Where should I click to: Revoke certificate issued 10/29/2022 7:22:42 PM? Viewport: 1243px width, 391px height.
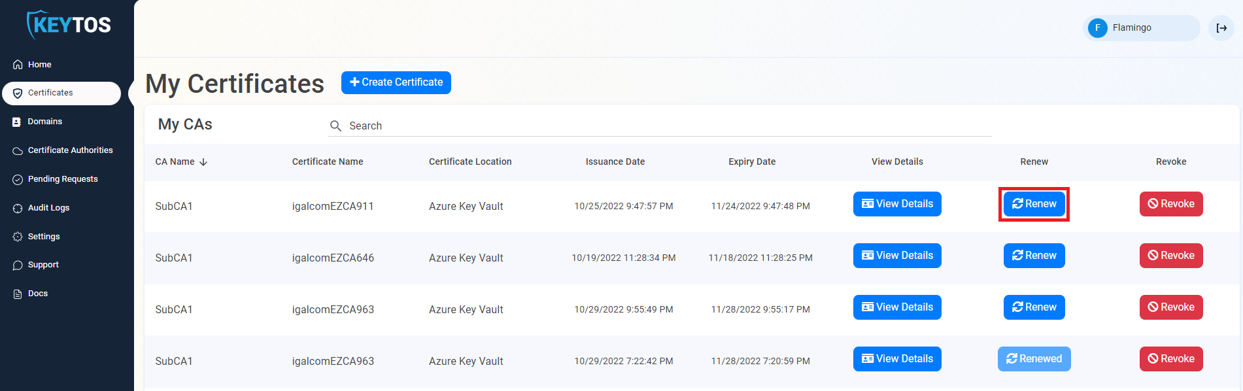click(1171, 359)
